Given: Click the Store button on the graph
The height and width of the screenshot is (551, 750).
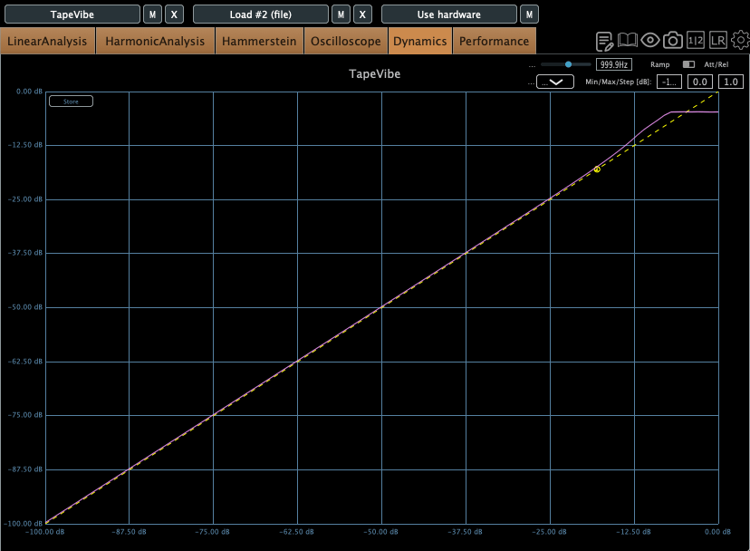Looking at the screenshot, I should pyautogui.click(x=71, y=101).
